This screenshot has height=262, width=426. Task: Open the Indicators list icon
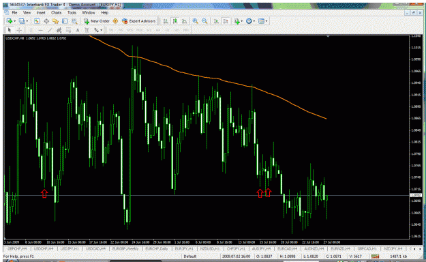pos(237,21)
